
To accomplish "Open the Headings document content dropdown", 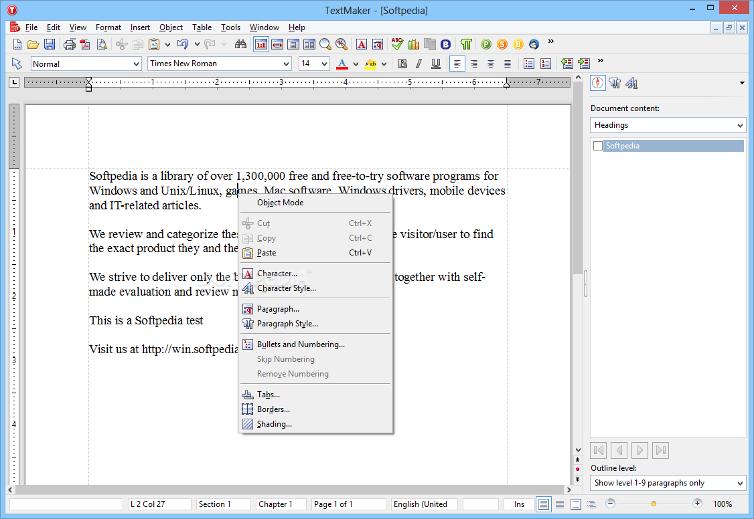I will [668, 125].
